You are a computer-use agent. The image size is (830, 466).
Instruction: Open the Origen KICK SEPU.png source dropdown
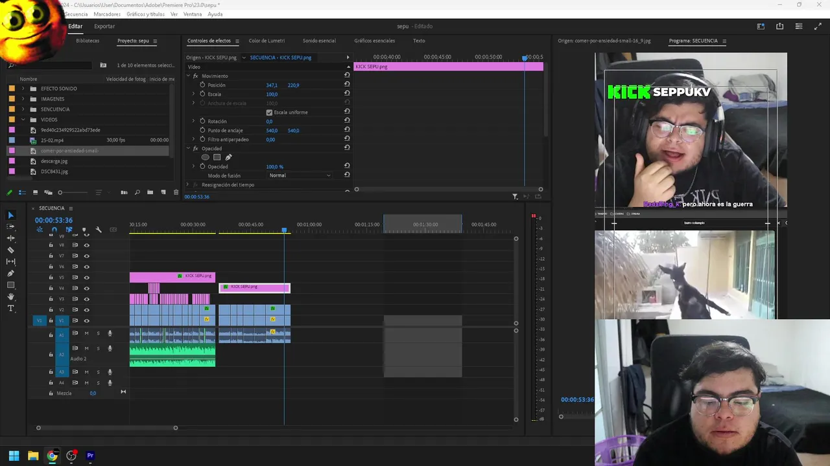click(244, 58)
